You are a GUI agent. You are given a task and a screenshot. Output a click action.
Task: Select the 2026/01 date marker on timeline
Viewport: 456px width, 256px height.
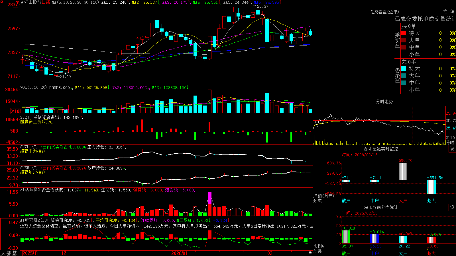point(179,253)
